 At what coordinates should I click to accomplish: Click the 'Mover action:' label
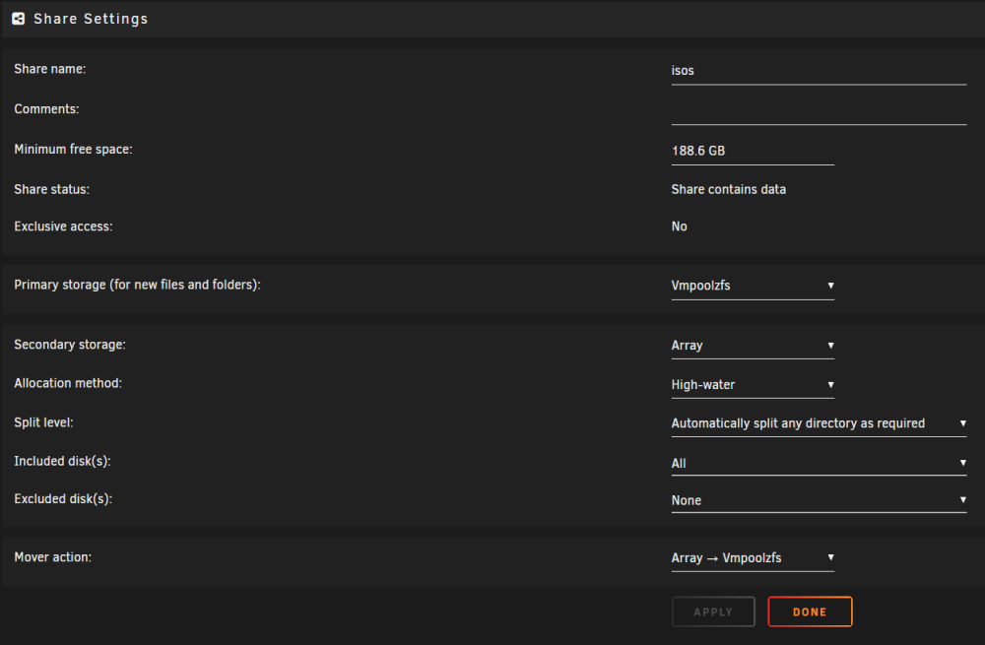(53, 557)
